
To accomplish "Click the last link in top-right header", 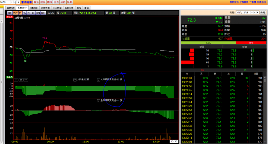I will coord(262,2).
